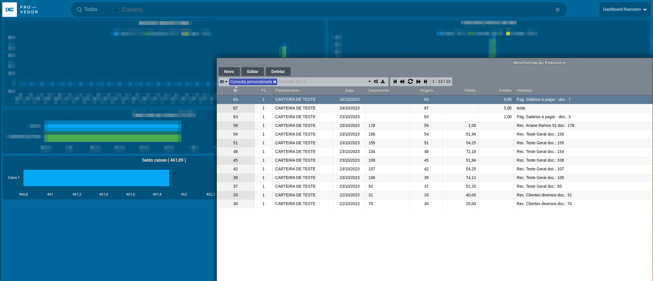This screenshot has width=653, height=281.
Task: Click the Editar button
Action: point(253,72)
